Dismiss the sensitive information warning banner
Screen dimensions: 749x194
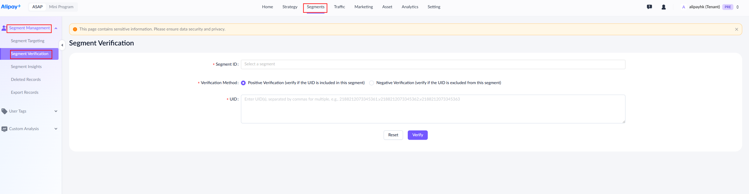736,29
